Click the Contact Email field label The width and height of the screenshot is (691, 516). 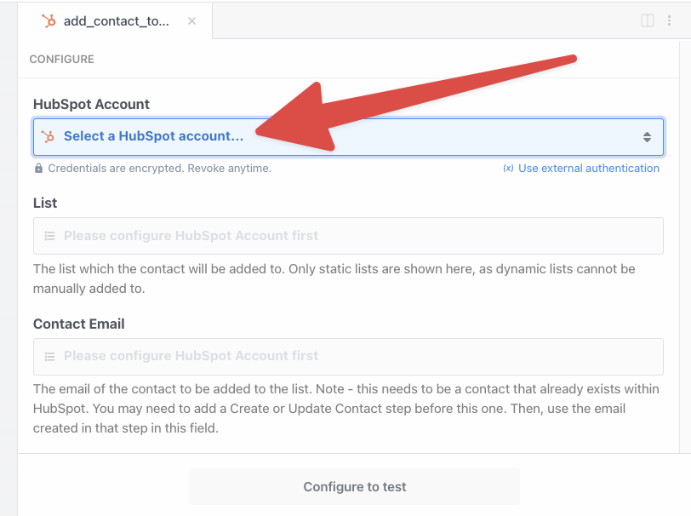(x=78, y=324)
